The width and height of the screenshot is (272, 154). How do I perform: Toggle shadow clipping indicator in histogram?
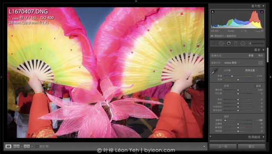tap(212, 12)
